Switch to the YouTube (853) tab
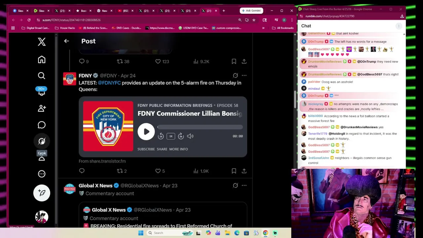423x238 pixels. 125,11
